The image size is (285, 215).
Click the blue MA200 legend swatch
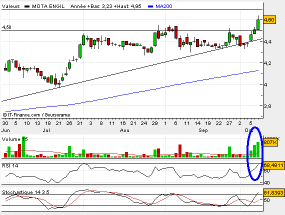tap(150, 6)
